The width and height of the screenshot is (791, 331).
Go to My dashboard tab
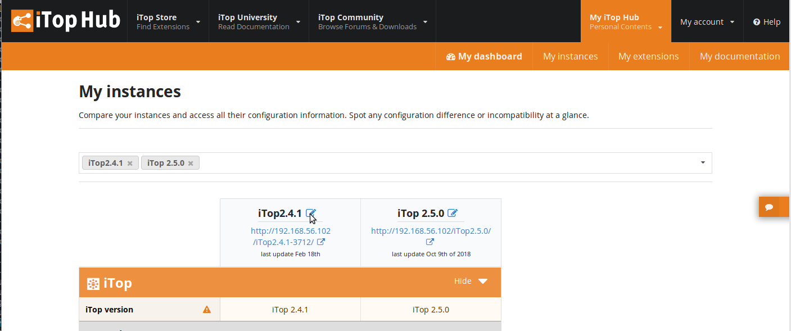click(x=484, y=56)
